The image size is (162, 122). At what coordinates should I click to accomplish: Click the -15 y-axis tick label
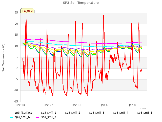click(x=16, y=101)
